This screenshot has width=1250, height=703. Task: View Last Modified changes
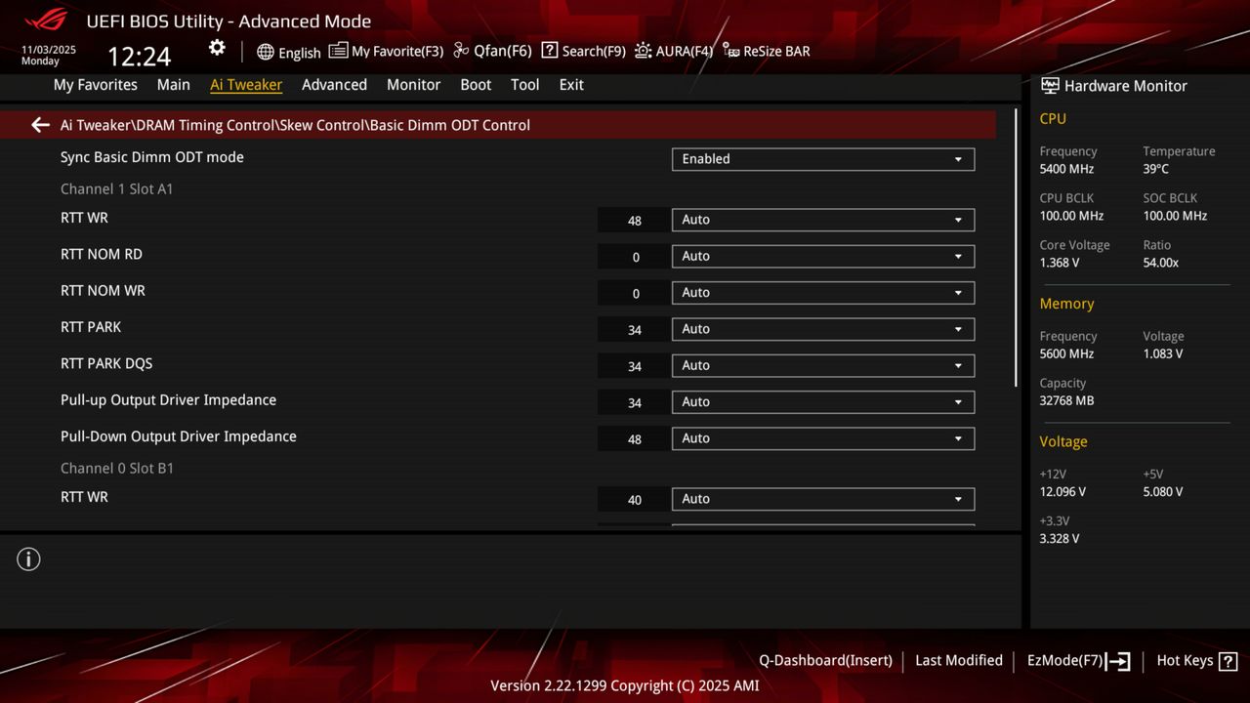pyautogui.click(x=958, y=660)
